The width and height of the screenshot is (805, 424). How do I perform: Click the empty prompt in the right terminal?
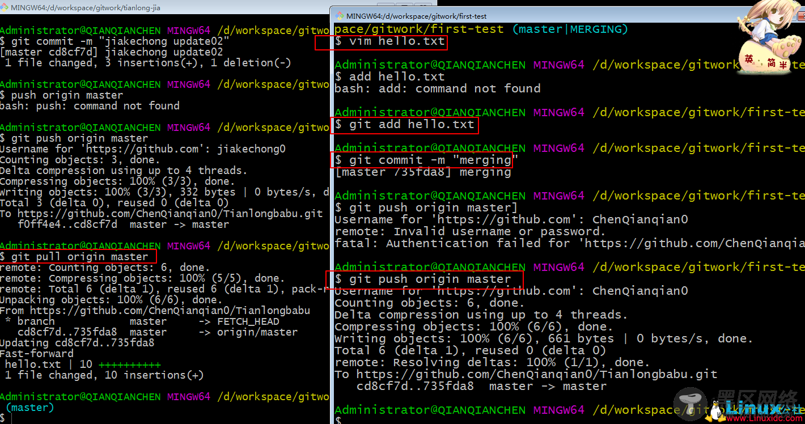[x=339, y=420]
